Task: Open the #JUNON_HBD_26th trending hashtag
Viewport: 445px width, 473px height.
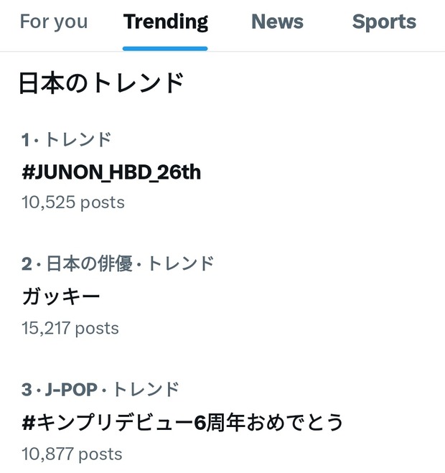Action: (111, 172)
